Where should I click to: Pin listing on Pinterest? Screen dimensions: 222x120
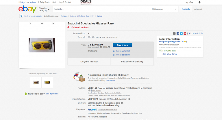(x=185, y=33)
